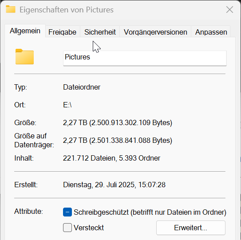Select the Vorgängerversionen tab
Viewport: 241px width, 240px height.
tap(155, 32)
